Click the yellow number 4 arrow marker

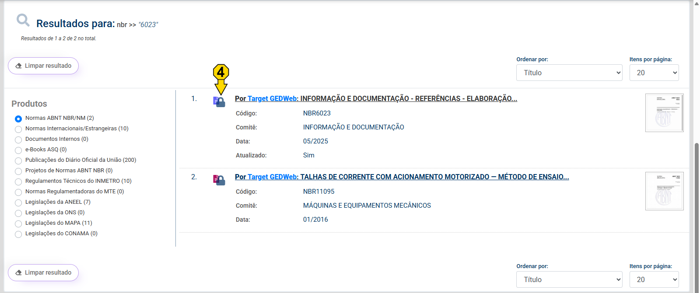click(x=221, y=78)
